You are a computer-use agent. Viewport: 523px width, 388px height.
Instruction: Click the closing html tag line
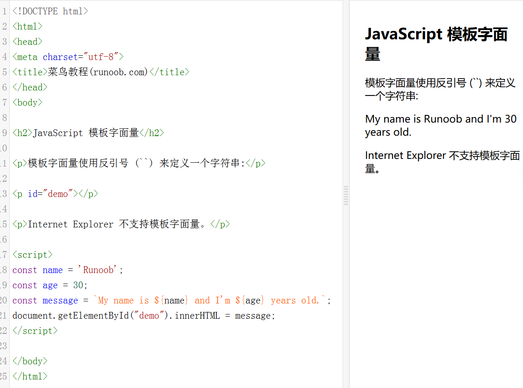(x=30, y=377)
